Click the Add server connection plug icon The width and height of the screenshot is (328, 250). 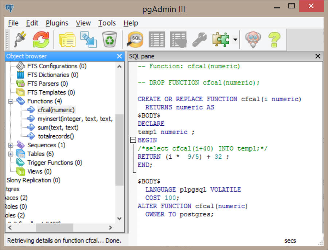pos(20,39)
